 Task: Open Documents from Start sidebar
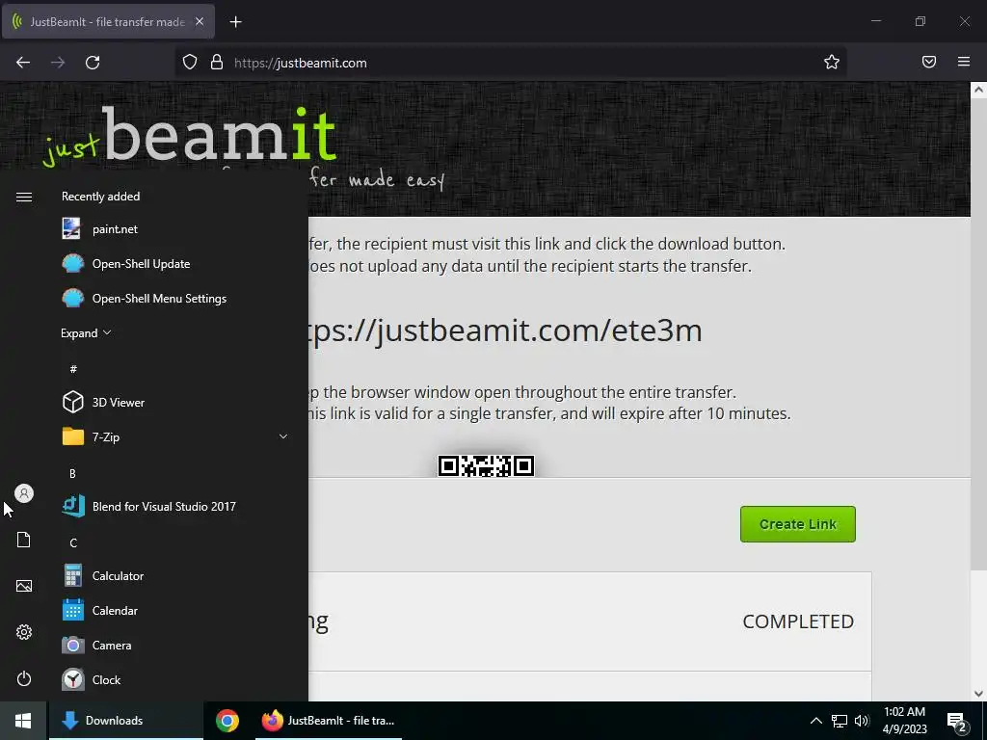(24, 540)
